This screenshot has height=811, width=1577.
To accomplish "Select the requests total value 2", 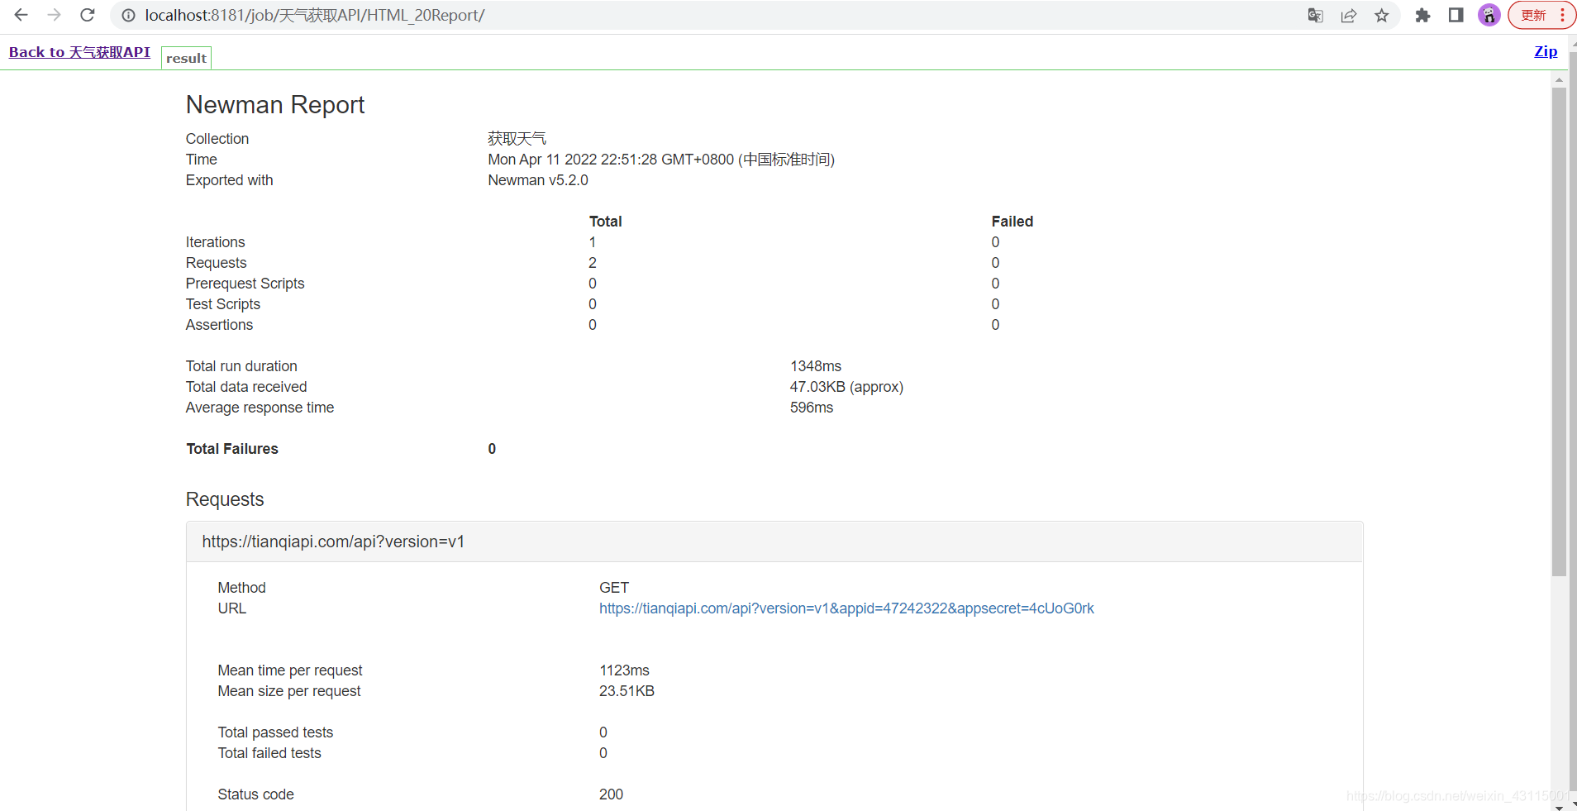I will coord(593,263).
